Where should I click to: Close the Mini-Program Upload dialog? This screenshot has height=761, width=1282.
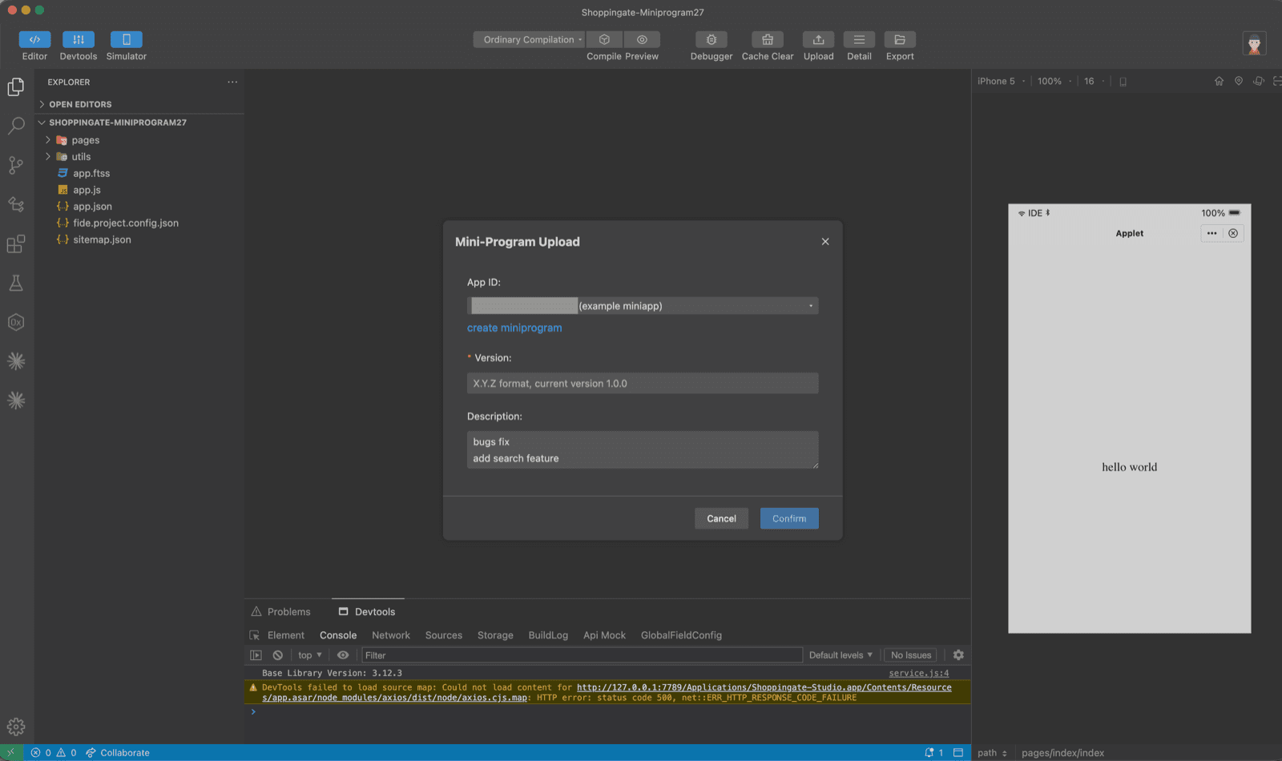[x=825, y=242]
